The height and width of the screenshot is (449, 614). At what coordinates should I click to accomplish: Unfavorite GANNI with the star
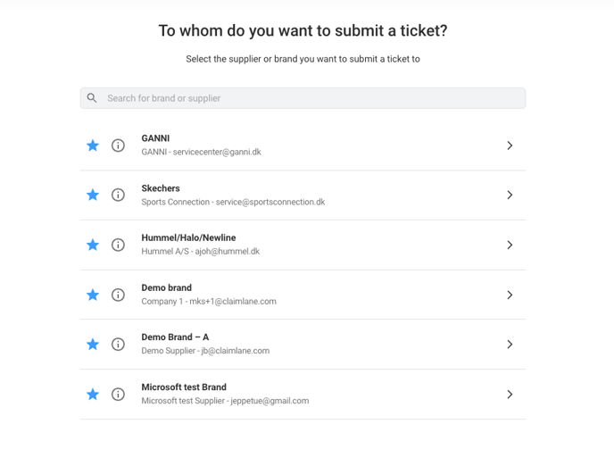[x=93, y=146]
